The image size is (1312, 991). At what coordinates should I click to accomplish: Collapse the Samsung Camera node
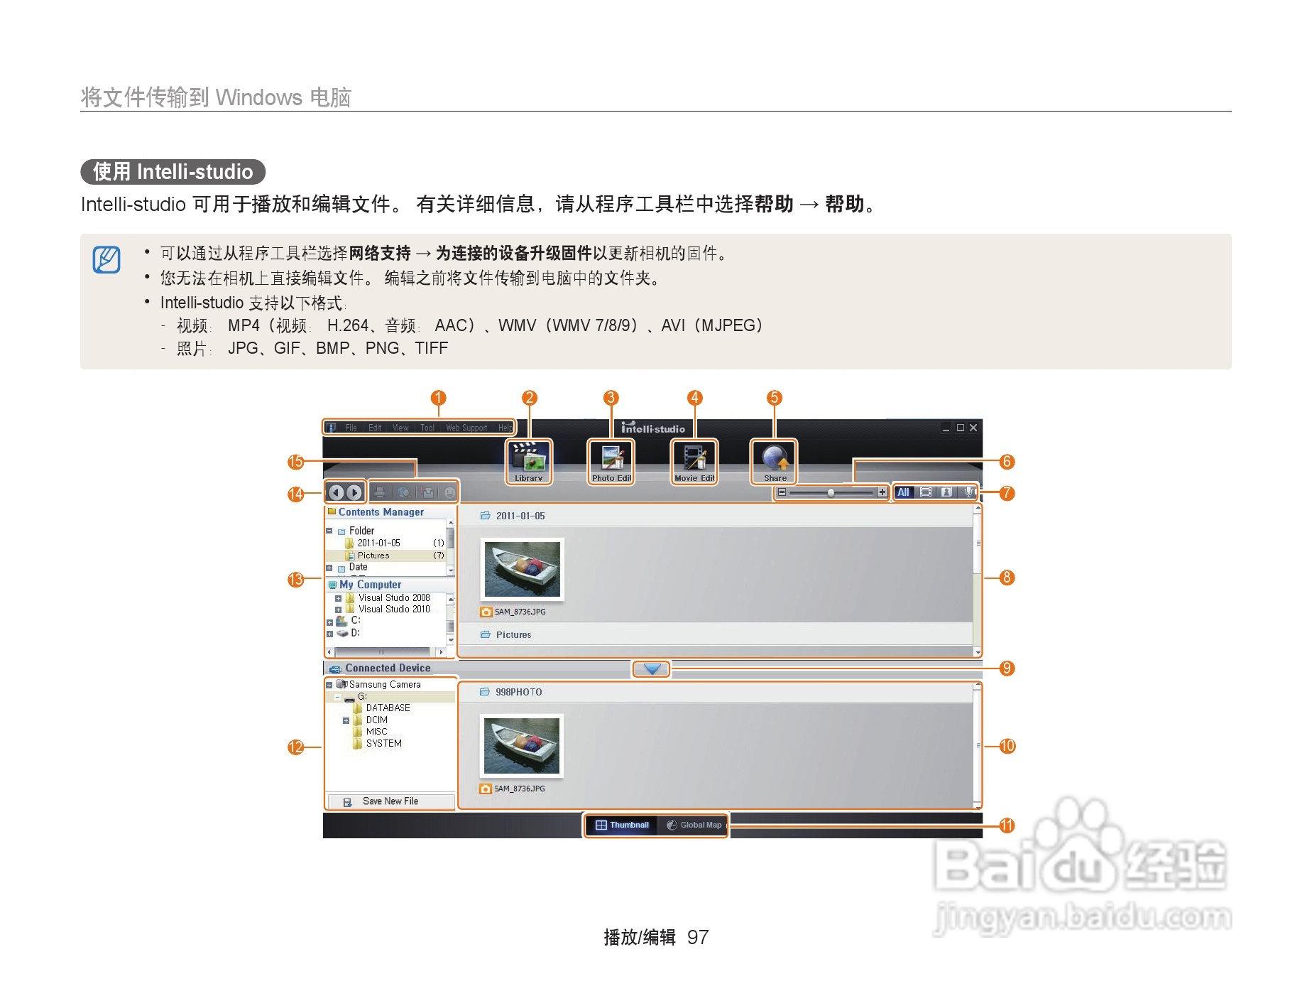329,685
